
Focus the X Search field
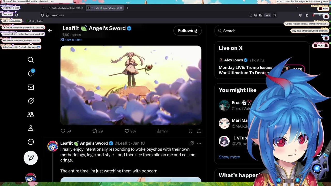click(262, 31)
